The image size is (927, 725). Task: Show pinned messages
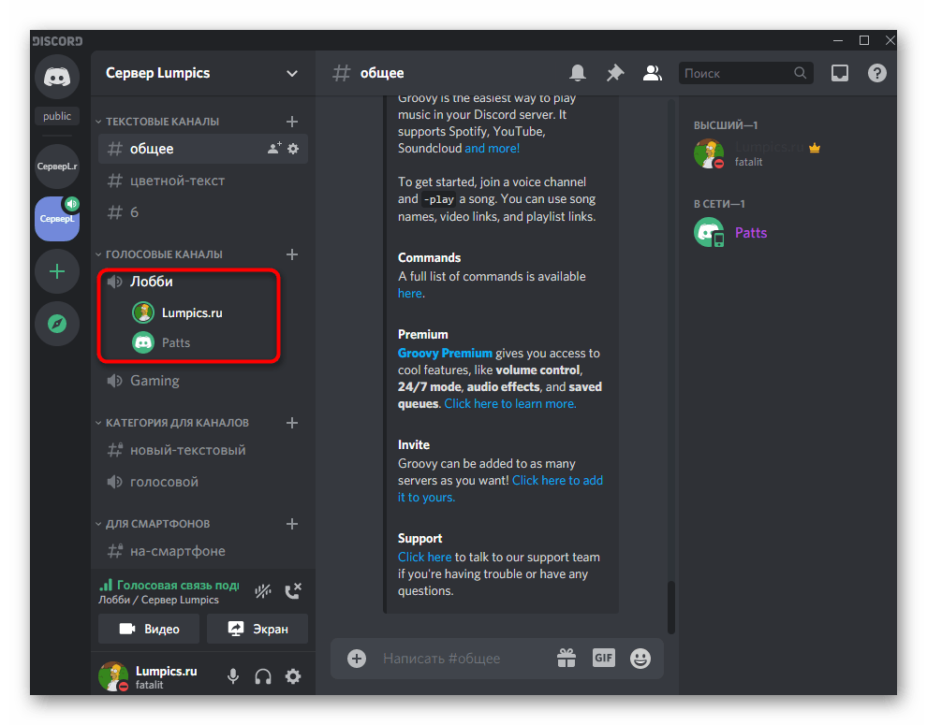615,73
